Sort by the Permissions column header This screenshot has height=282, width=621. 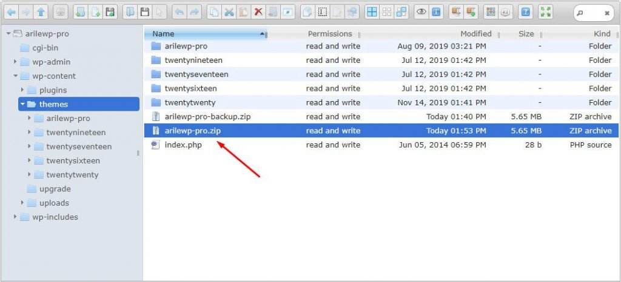tap(330, 34)
